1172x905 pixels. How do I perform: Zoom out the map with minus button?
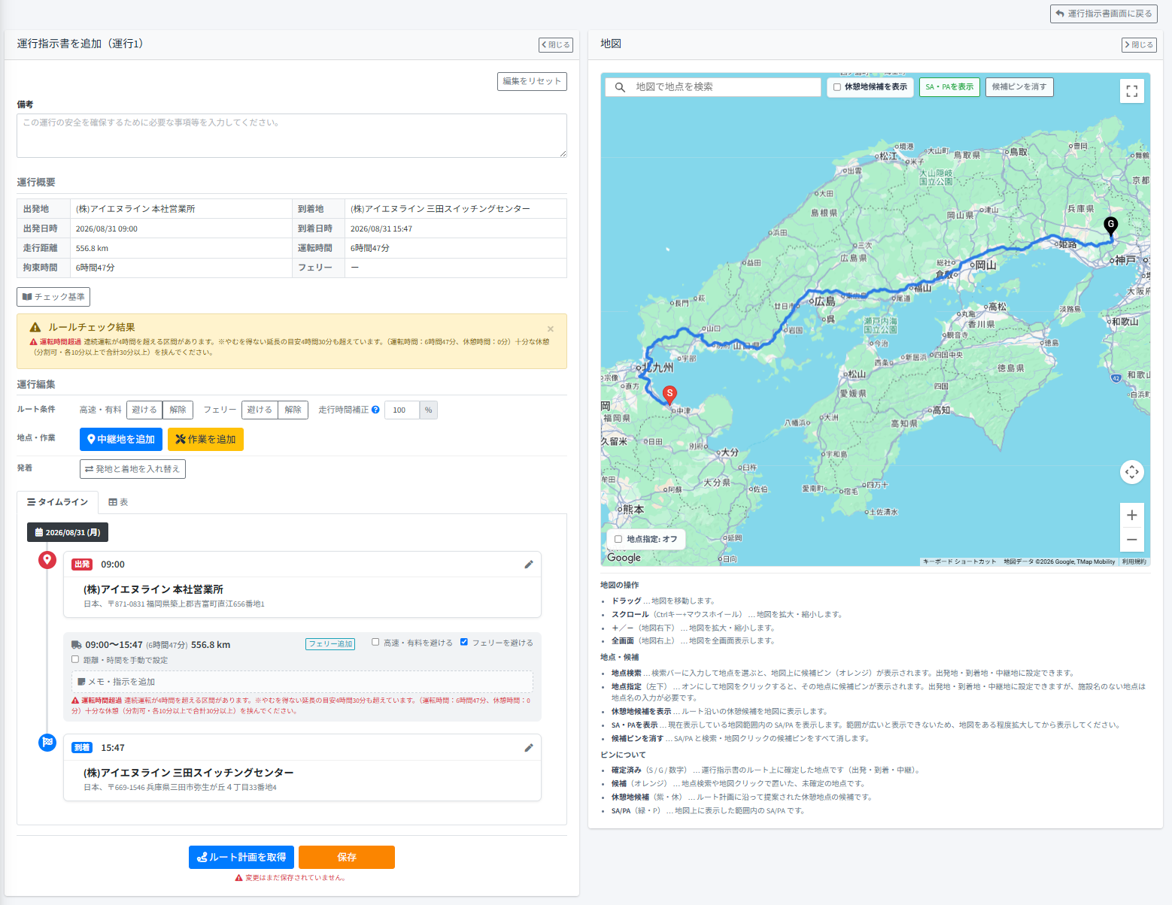(x=1131, y=540)
